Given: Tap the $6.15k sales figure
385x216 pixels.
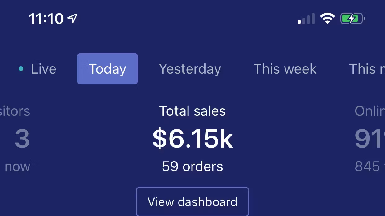Looking at the screenshot, I should (x=192, y=139).
